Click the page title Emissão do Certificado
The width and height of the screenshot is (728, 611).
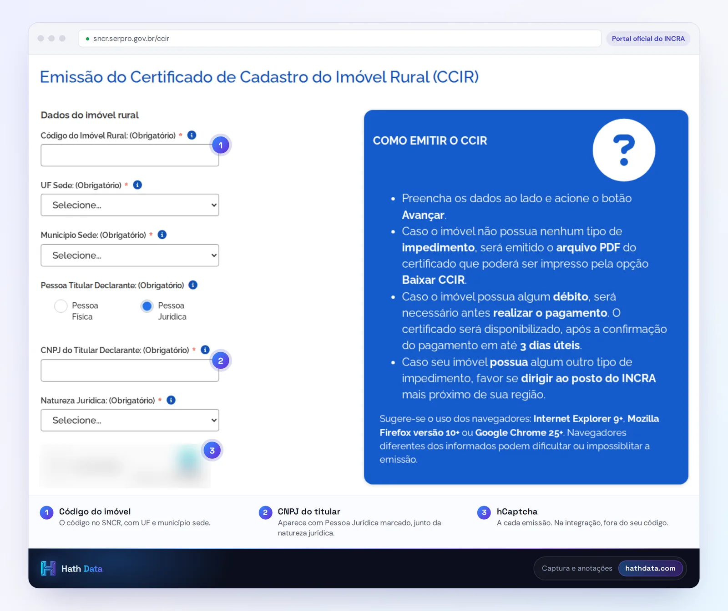pos(259,77)
